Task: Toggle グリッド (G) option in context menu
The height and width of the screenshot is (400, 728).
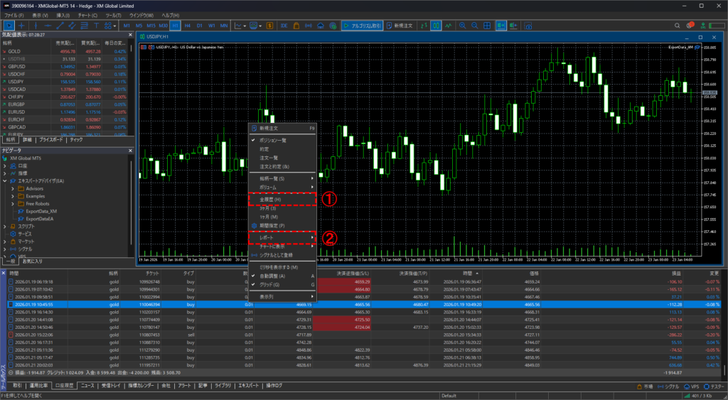Action: tap(272, 284)
